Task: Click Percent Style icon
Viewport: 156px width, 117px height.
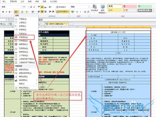Action: tap(77, 12)
